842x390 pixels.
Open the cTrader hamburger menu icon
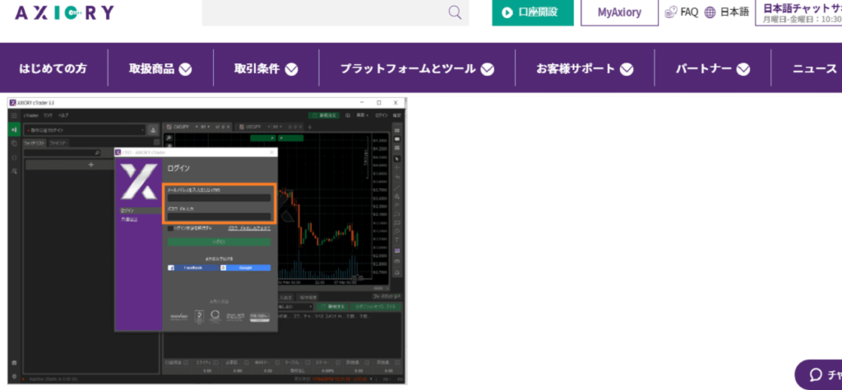(x=15, y=115)
